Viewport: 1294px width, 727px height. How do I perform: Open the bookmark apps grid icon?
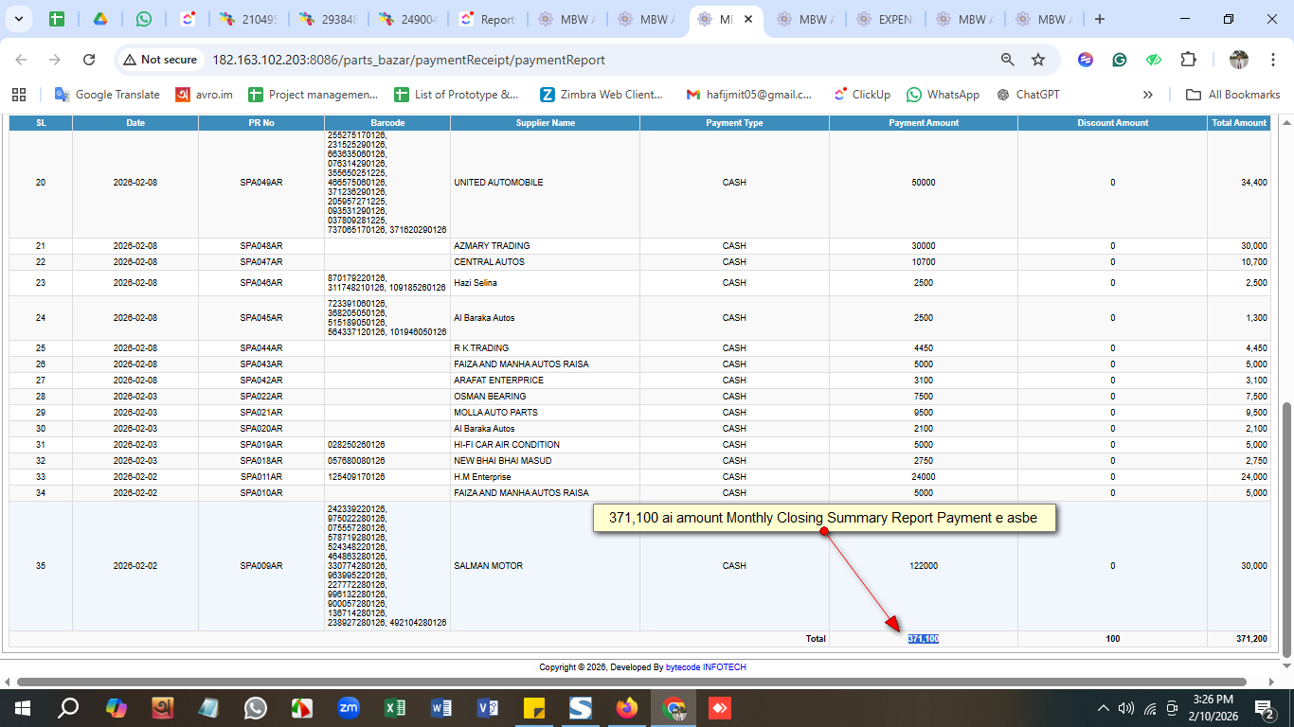(19, 95)
